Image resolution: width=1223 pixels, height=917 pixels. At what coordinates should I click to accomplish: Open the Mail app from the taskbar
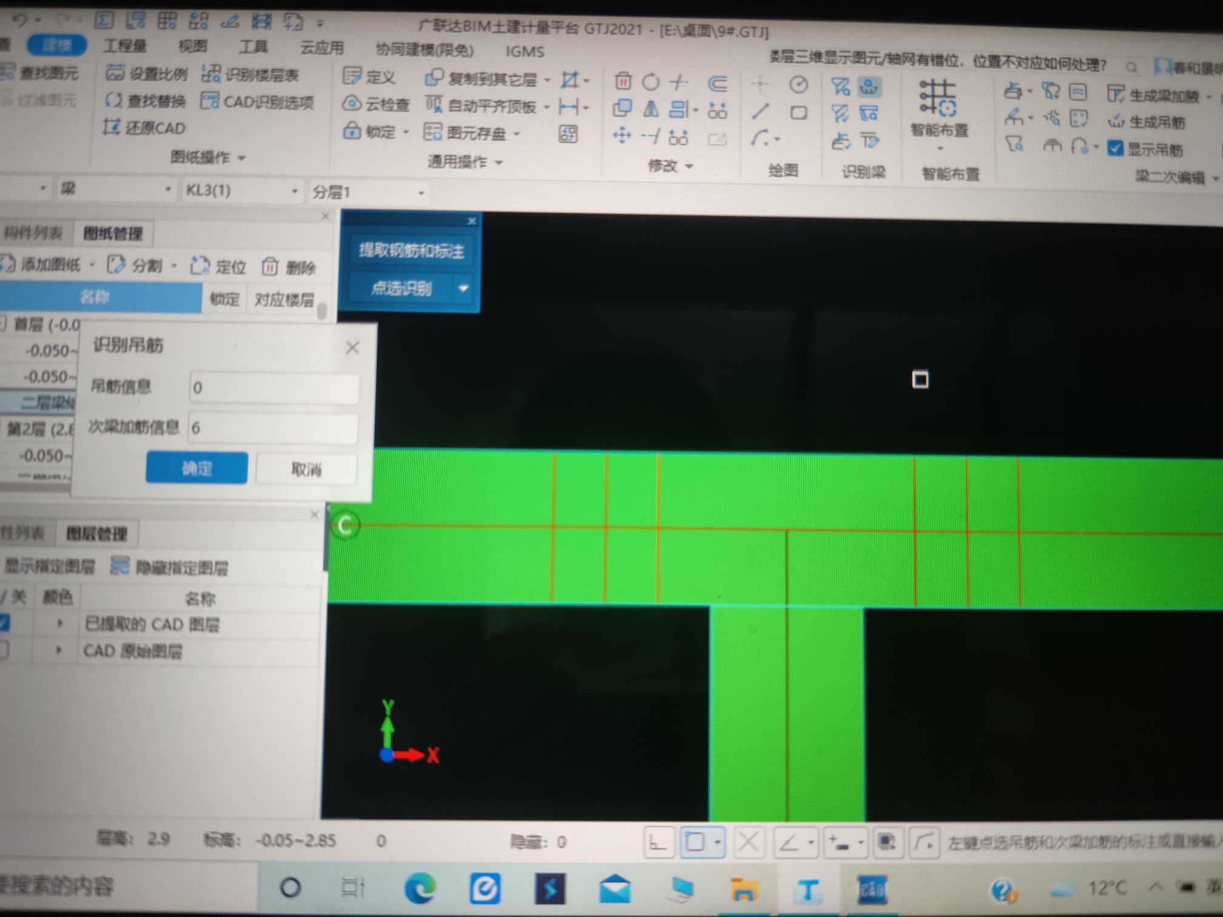(615, 888)
